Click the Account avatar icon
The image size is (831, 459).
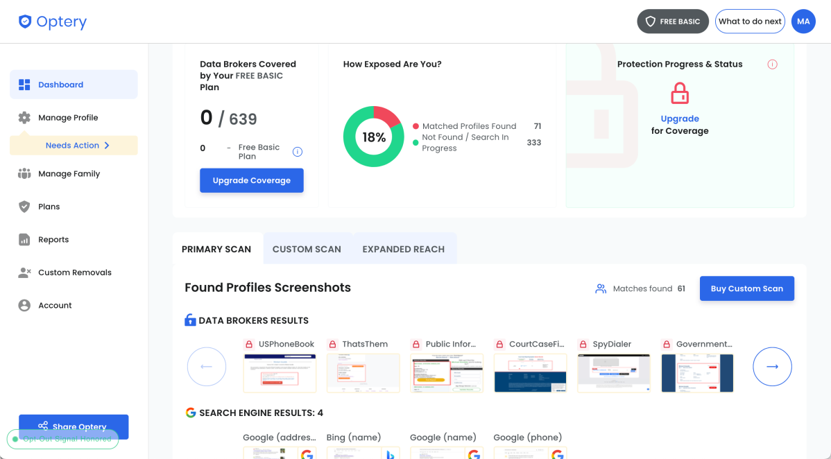coord(24,305)
